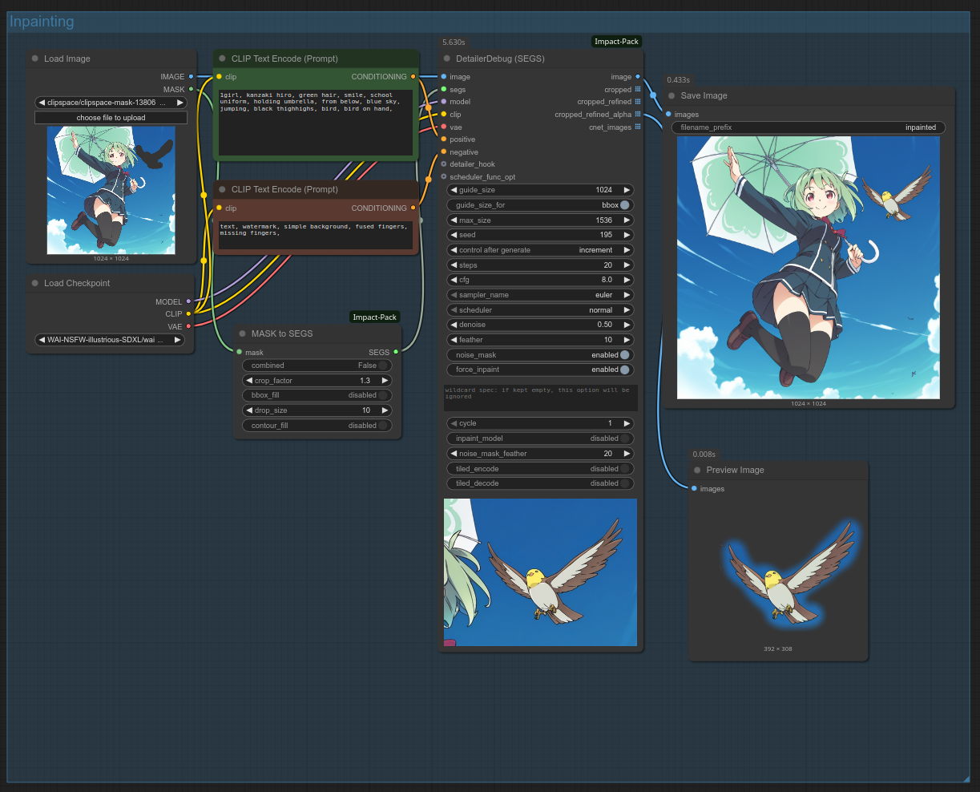The image size is (980, 792).
Task: Click the Preview Image node collapse dot
Action: tap(697, 470)
